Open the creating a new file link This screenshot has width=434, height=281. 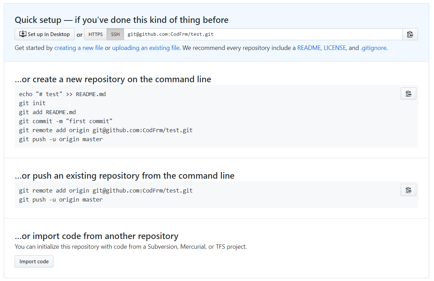pos(78,48)
